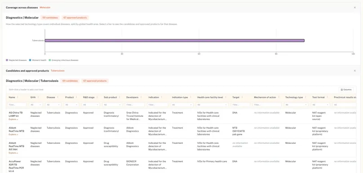Sort table by Developers header
363x173 pixels.
point(132,97)
